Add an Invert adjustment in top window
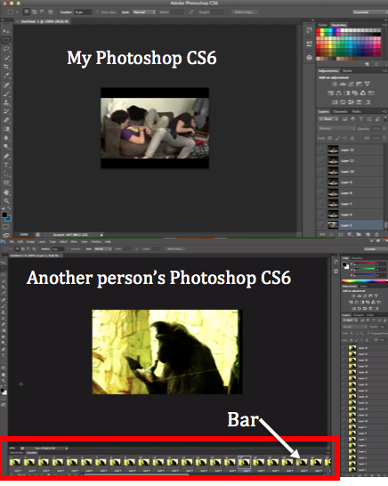This screenshot has height=486, width=388. pyautogui.click(x=335, y=102)
